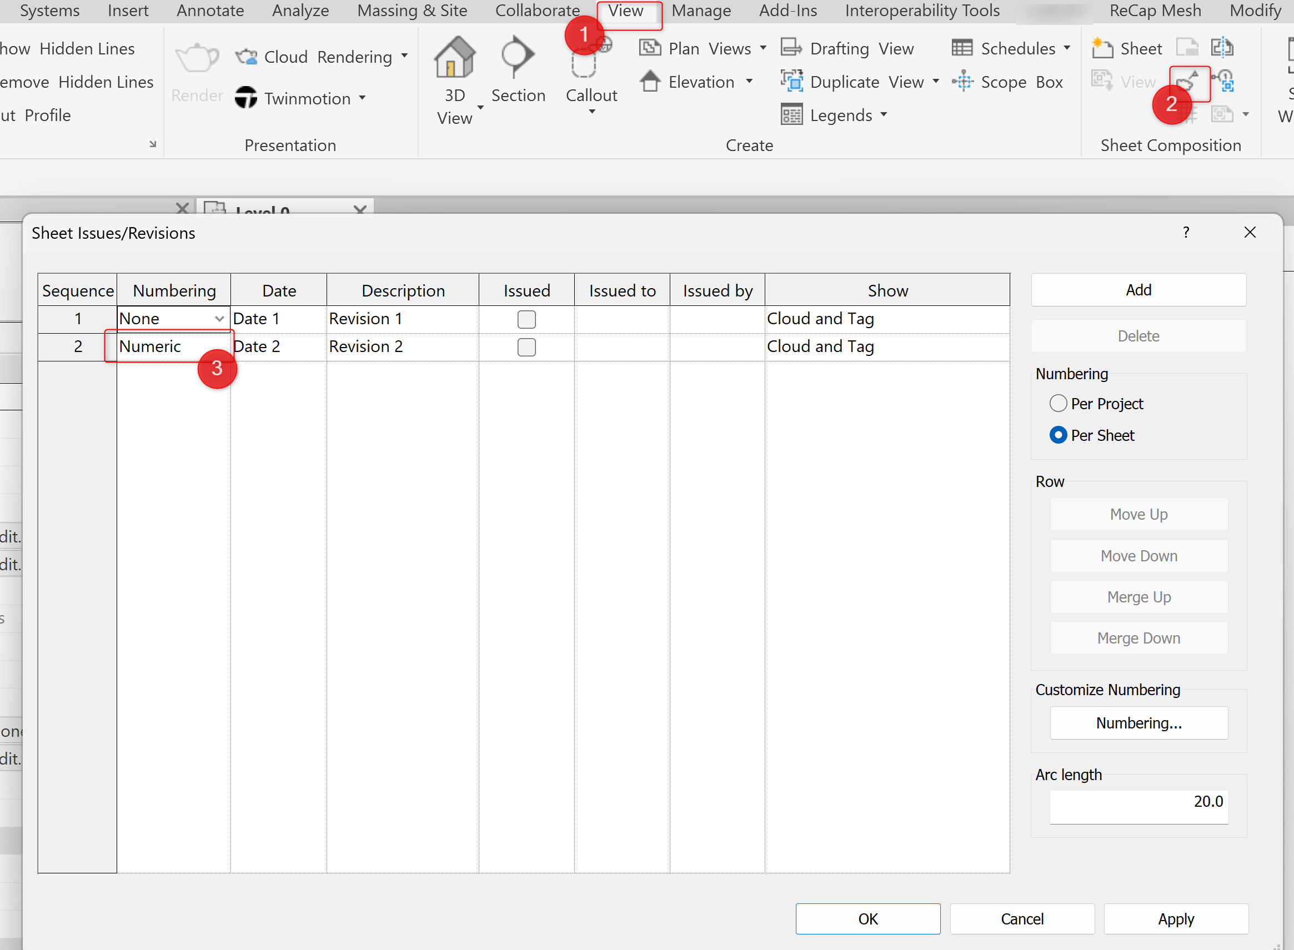Screen dimensions: 1294x950
Task: Select the Section tool icon
Action: click(x=517, y=57)
